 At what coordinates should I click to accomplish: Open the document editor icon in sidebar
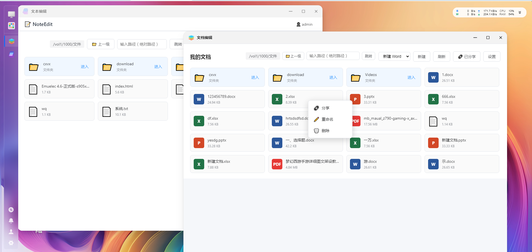[11, 41]
